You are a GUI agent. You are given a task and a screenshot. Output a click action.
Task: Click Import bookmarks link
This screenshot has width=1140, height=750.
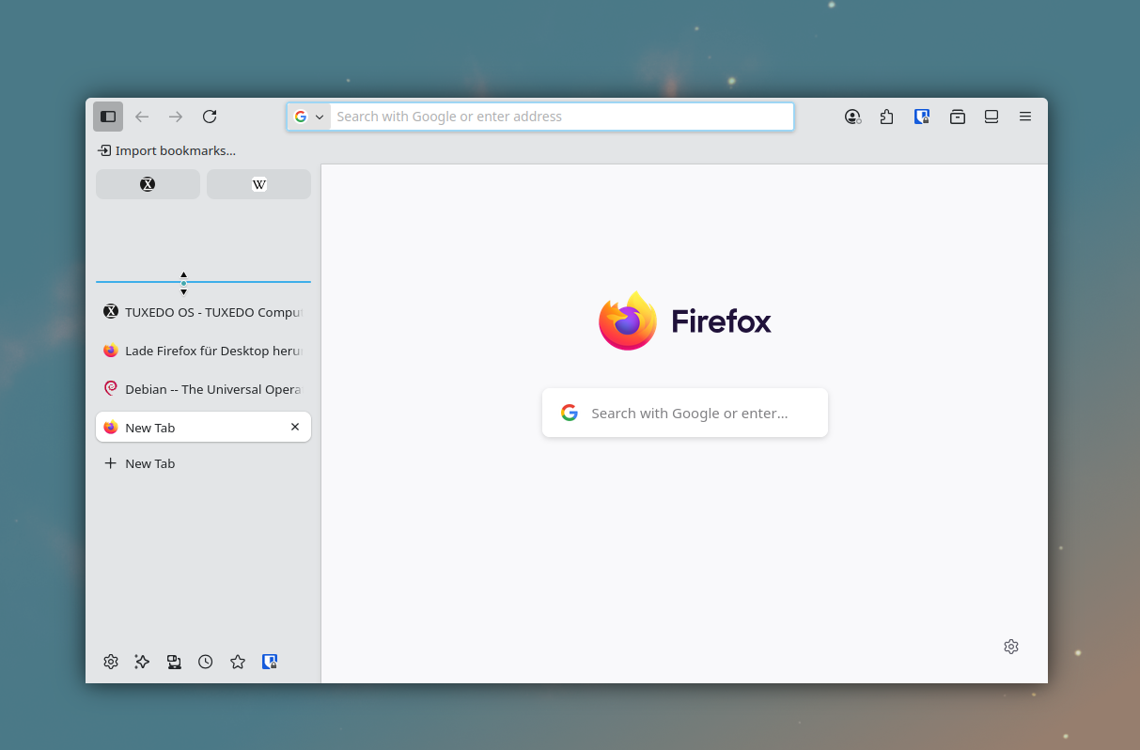[166, 150]
